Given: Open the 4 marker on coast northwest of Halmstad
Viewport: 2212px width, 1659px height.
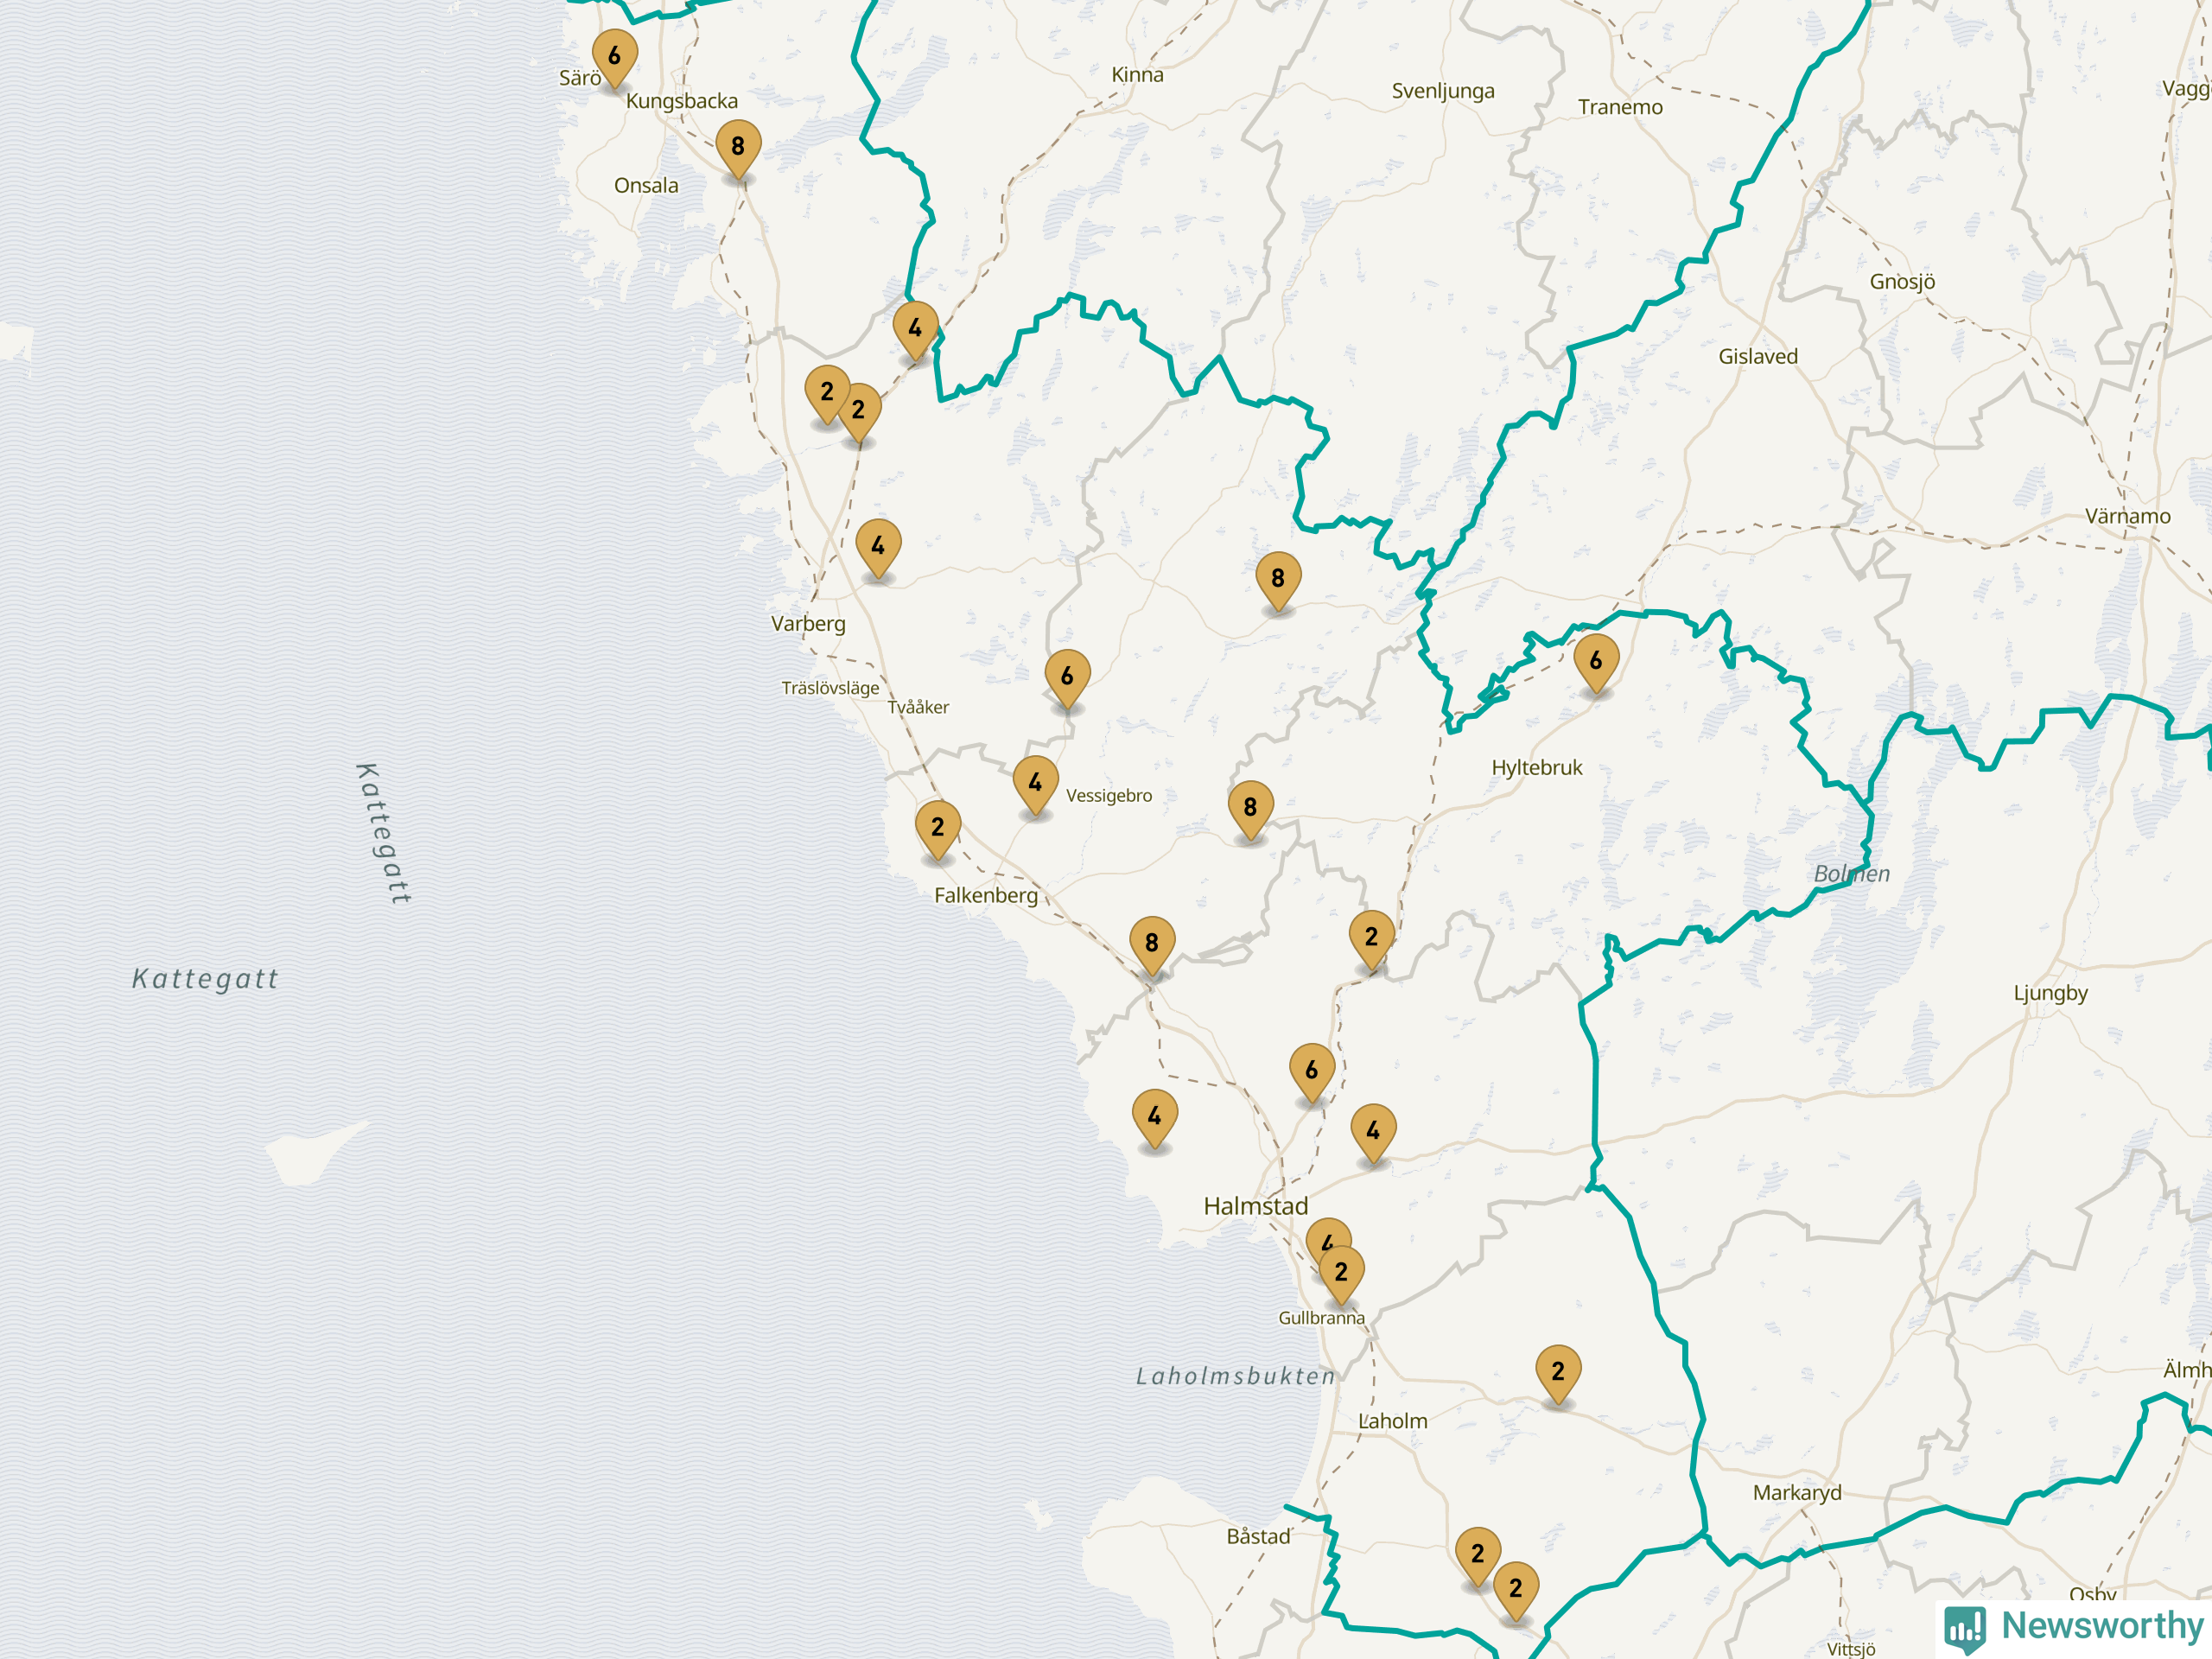Looking at the screenshot, I should (x=1155, y=1118).
